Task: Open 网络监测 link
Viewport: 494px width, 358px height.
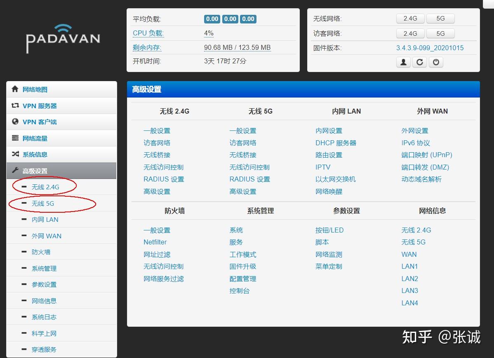Action: [329, 254]
